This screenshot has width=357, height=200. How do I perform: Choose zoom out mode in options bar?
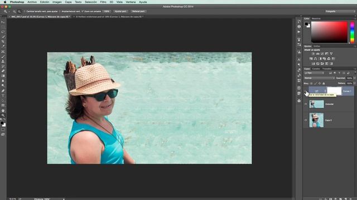(x=20, y=11)
